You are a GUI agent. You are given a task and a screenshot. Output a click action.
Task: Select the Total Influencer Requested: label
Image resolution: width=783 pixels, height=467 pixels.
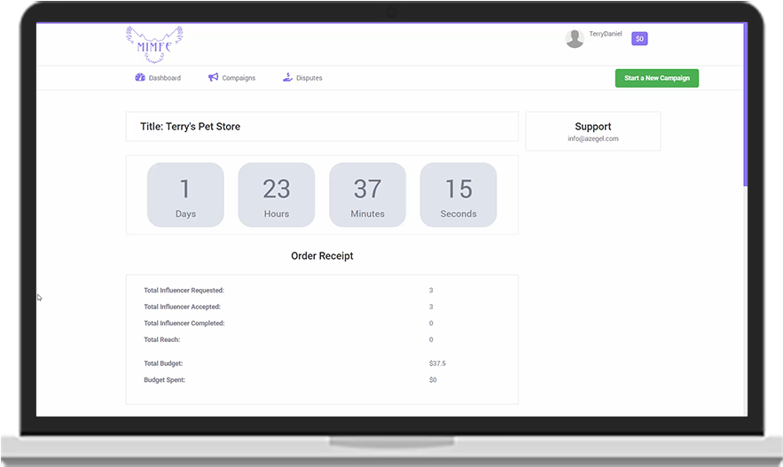click(184, 291)
